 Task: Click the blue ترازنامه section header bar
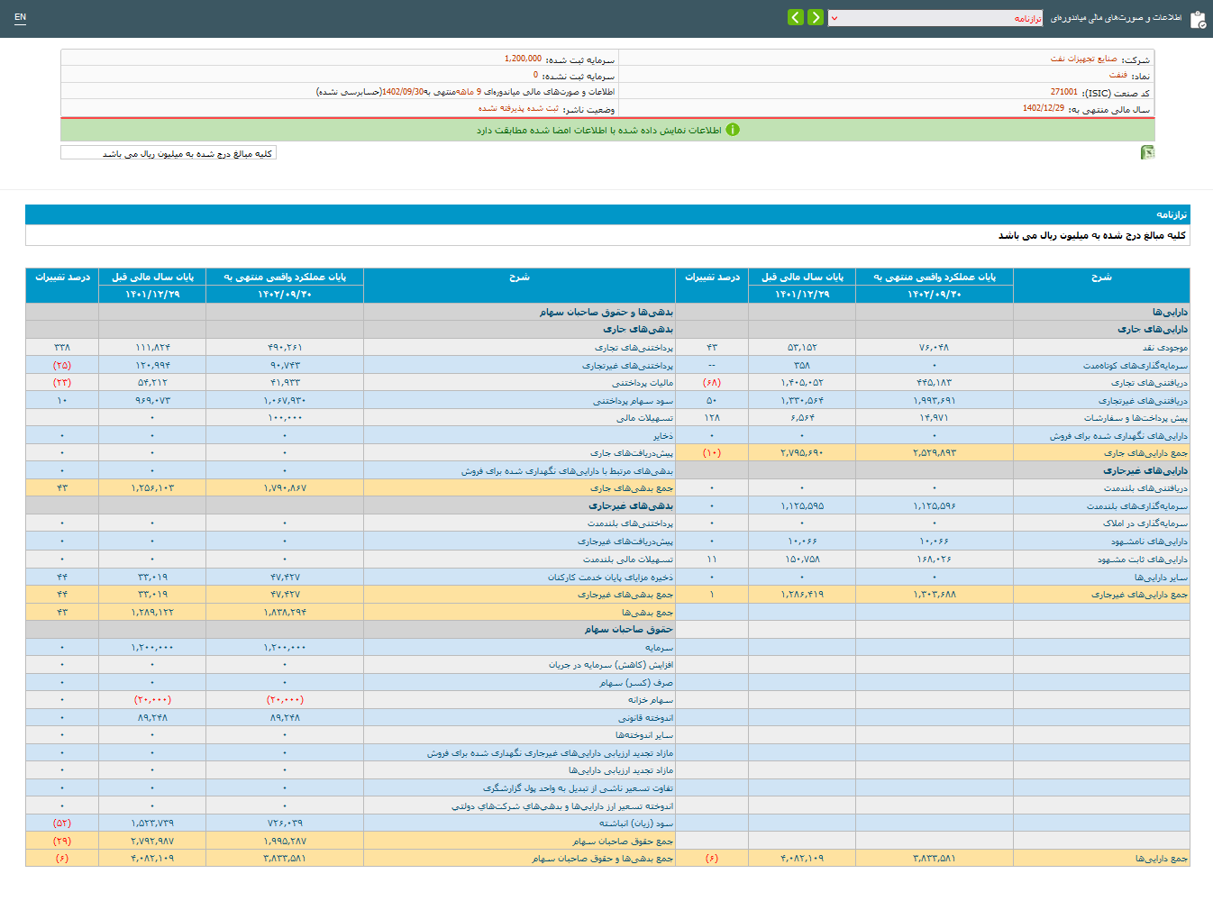coord(606,214)
